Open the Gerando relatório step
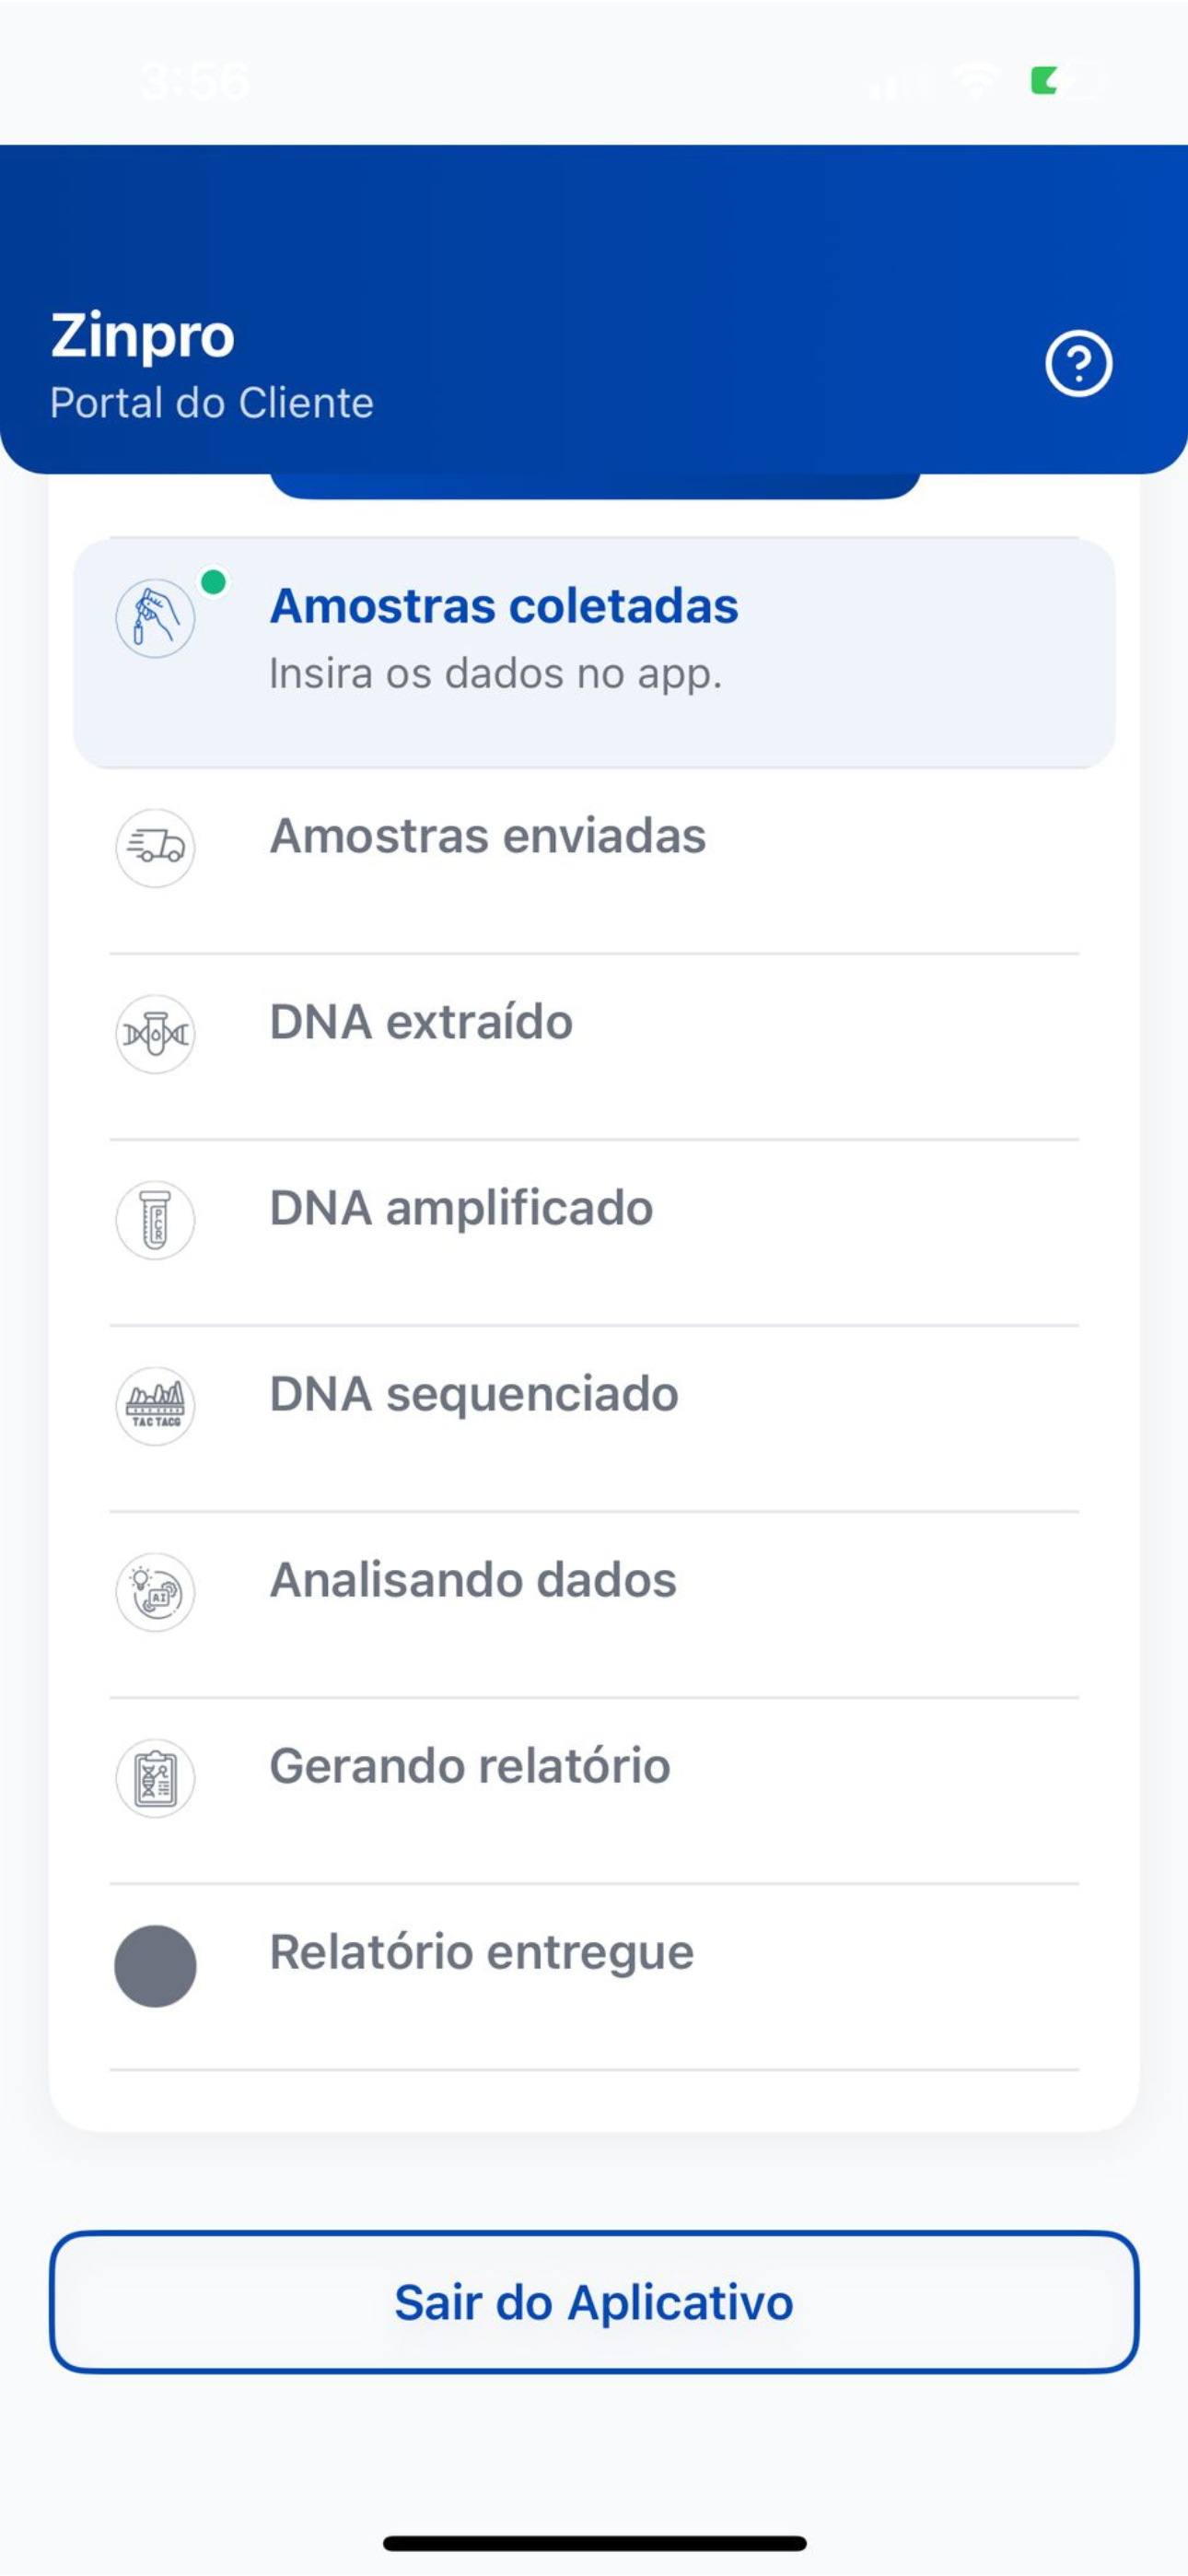Viewport: 1188px width, 2576px height. tap(594, 1791)
